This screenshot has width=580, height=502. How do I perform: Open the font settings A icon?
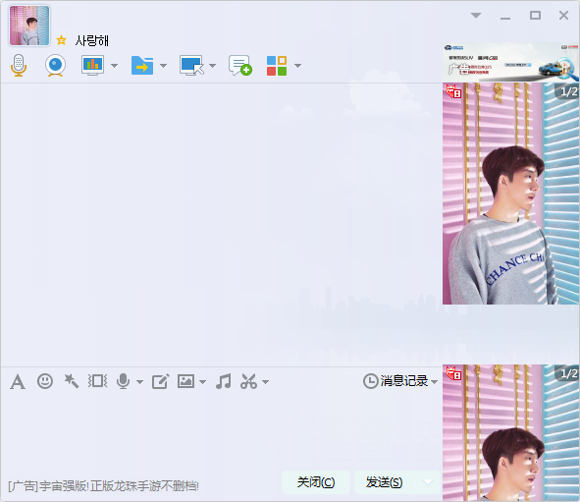[x=18, y=382]
